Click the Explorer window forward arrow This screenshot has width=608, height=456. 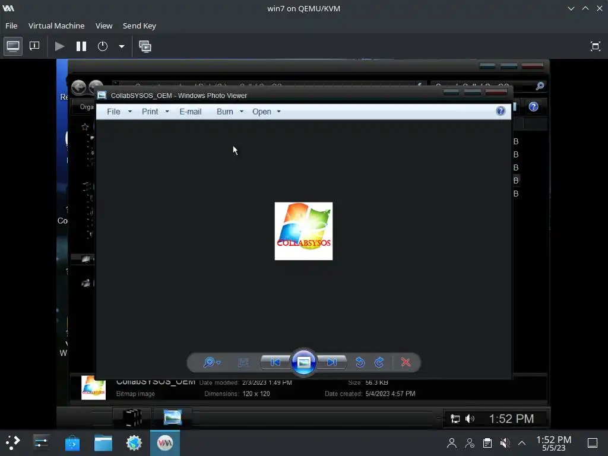[x=96, y=85]
